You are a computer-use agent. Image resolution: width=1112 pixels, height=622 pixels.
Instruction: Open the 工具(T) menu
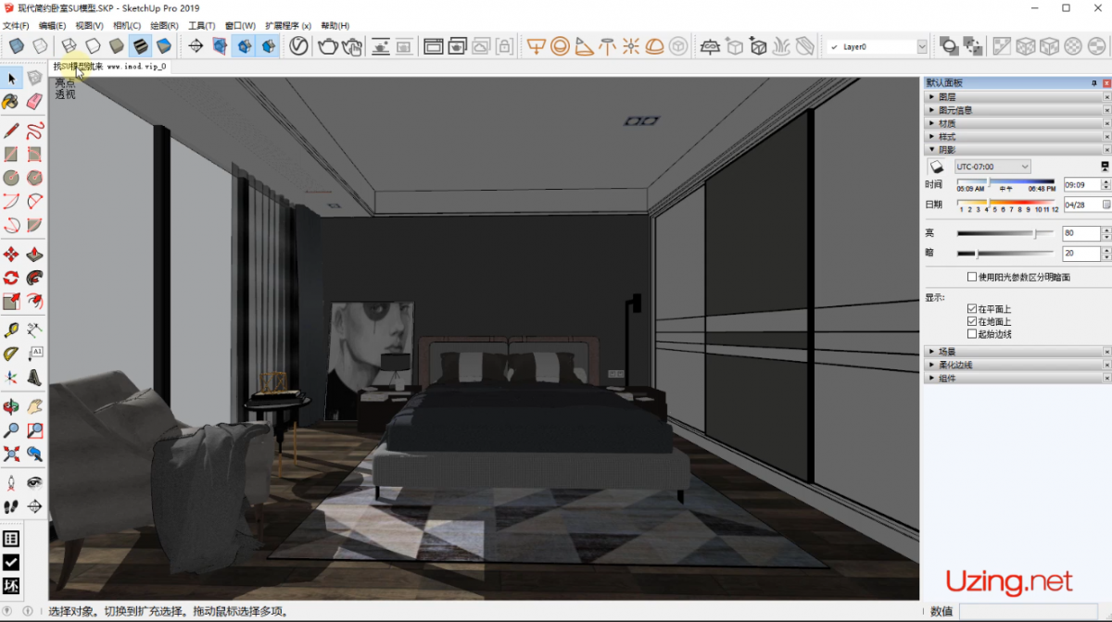pyautogui.click(x=201, y=26)
